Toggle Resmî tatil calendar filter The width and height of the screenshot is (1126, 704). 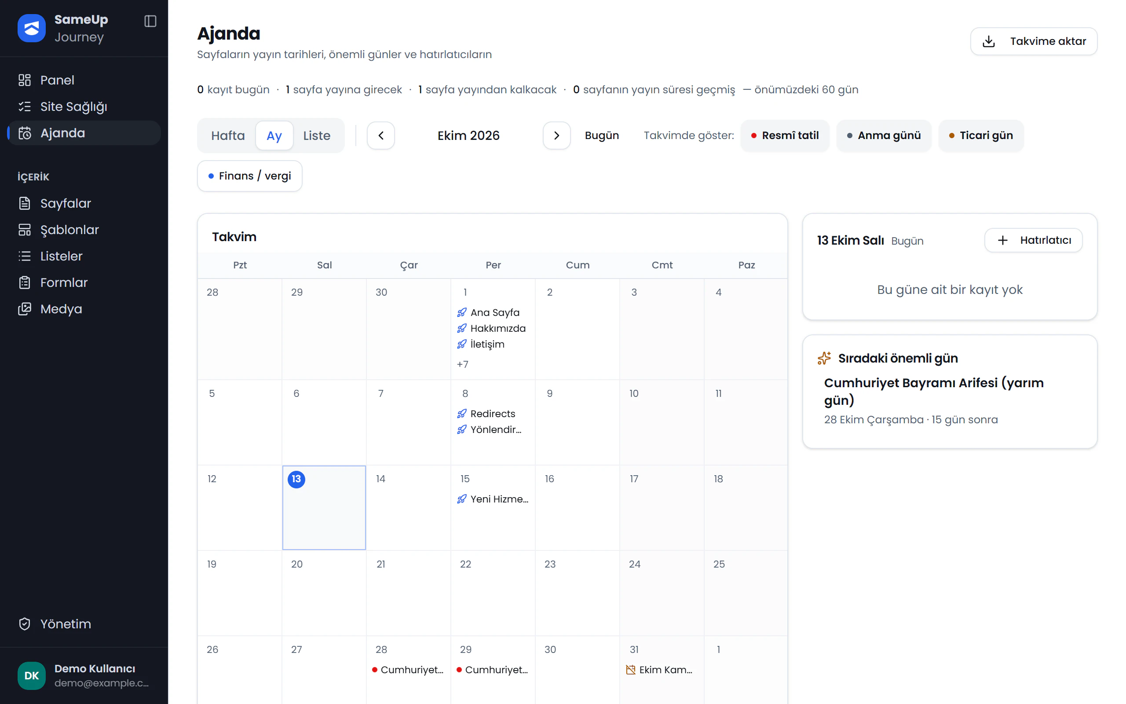[785, 136]
